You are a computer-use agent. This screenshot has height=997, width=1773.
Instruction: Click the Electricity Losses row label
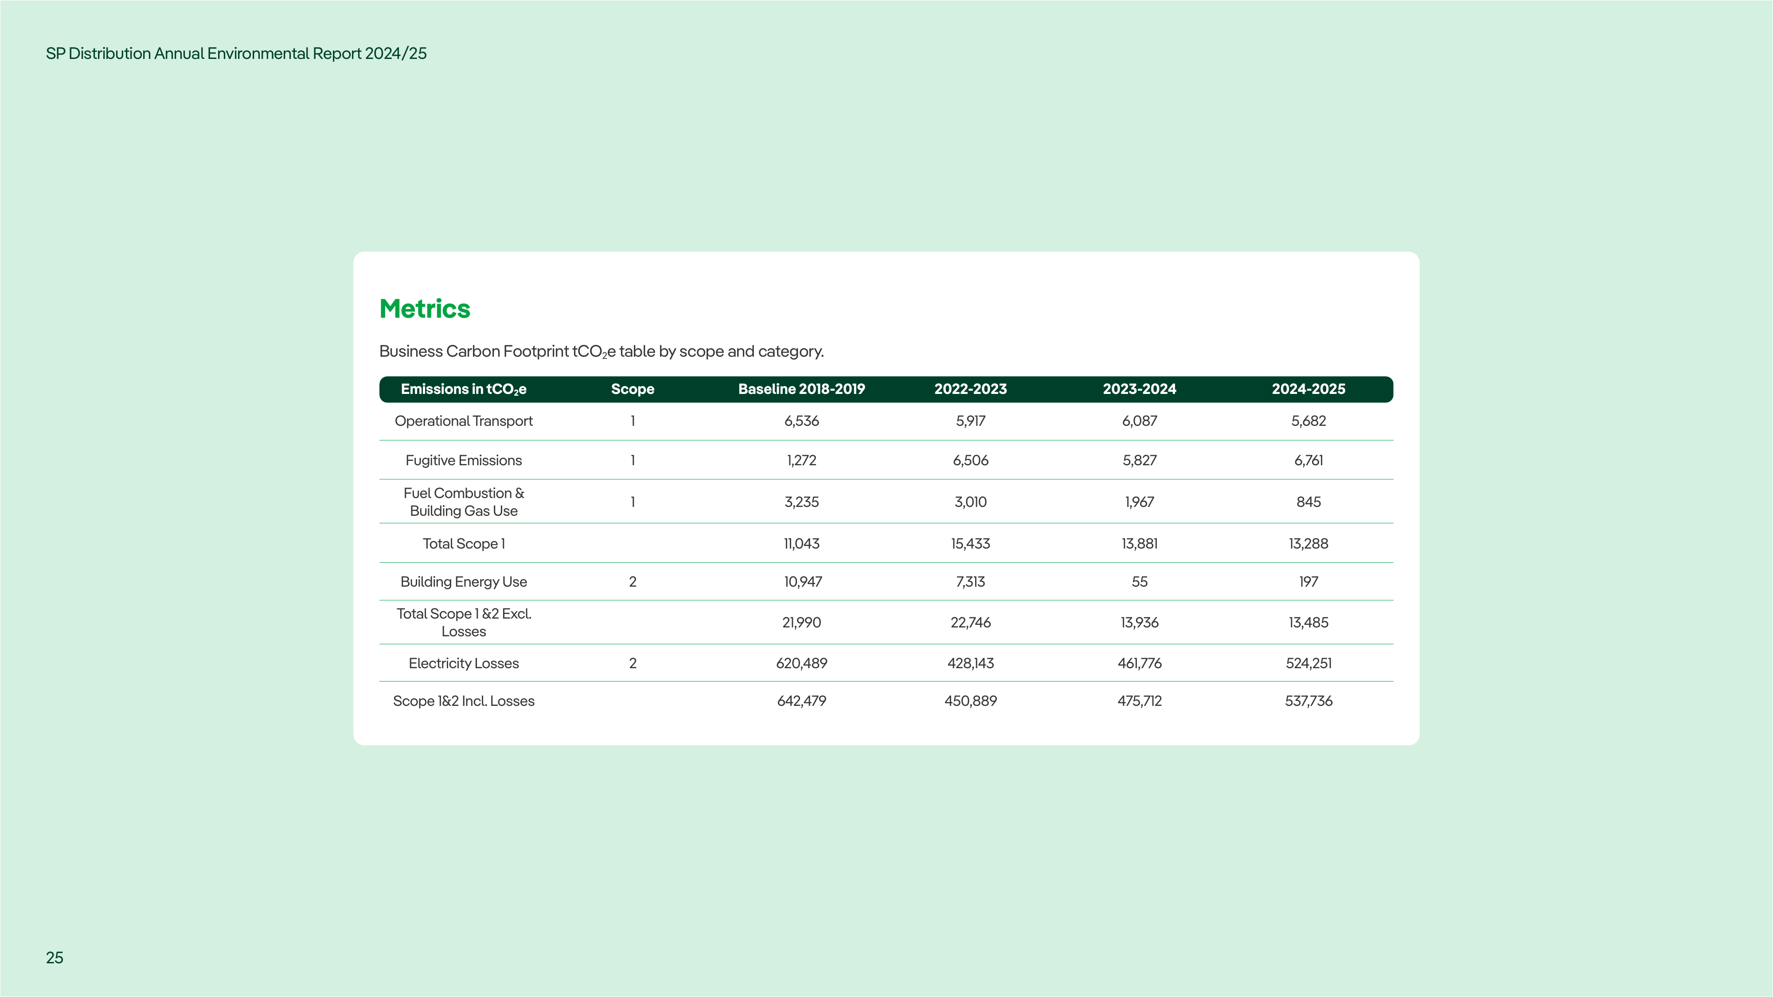(464, 663)
